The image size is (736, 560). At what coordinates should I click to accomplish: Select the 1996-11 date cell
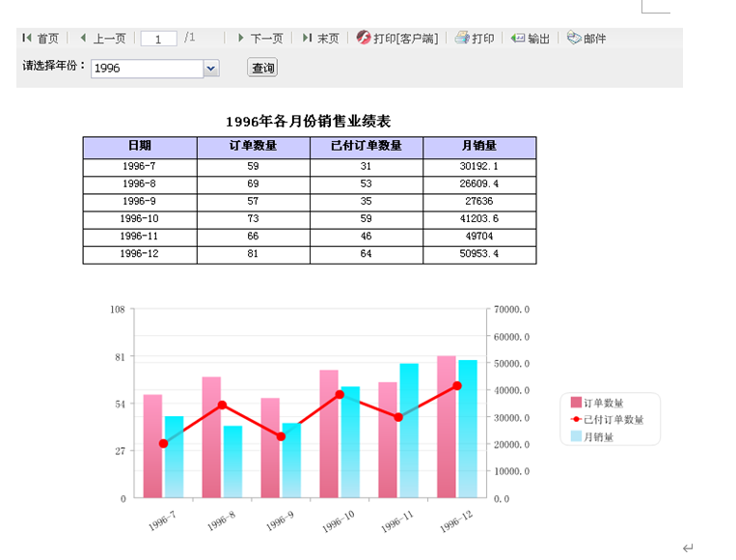coord(140,236)
